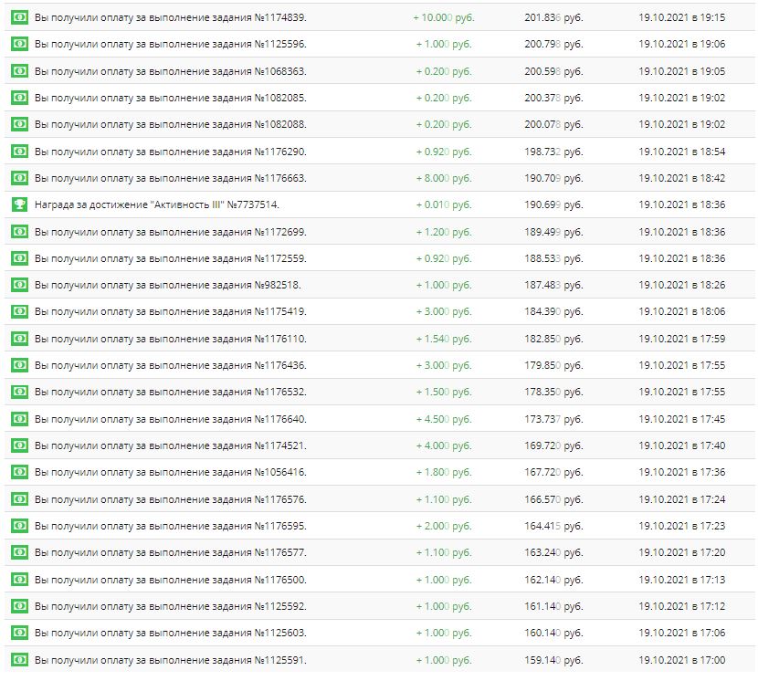The image size is (758, 681).
Task: Click the '+ 10.000 руб.' amount
Action: 444,18
